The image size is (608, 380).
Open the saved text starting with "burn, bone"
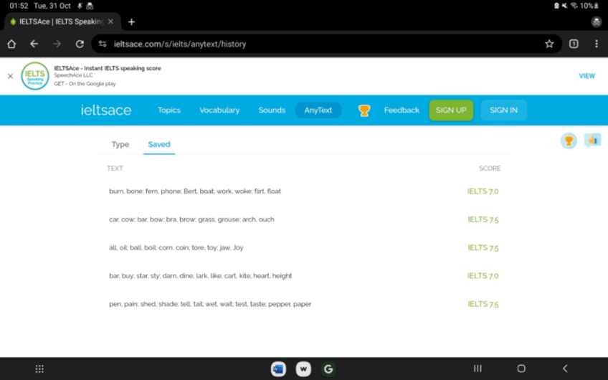[195, 191]
